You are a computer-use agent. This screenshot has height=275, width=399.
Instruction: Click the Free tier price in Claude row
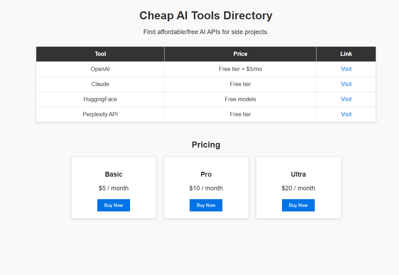240,84
